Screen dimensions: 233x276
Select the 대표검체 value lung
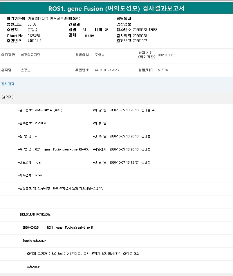(x=38, y=162)
